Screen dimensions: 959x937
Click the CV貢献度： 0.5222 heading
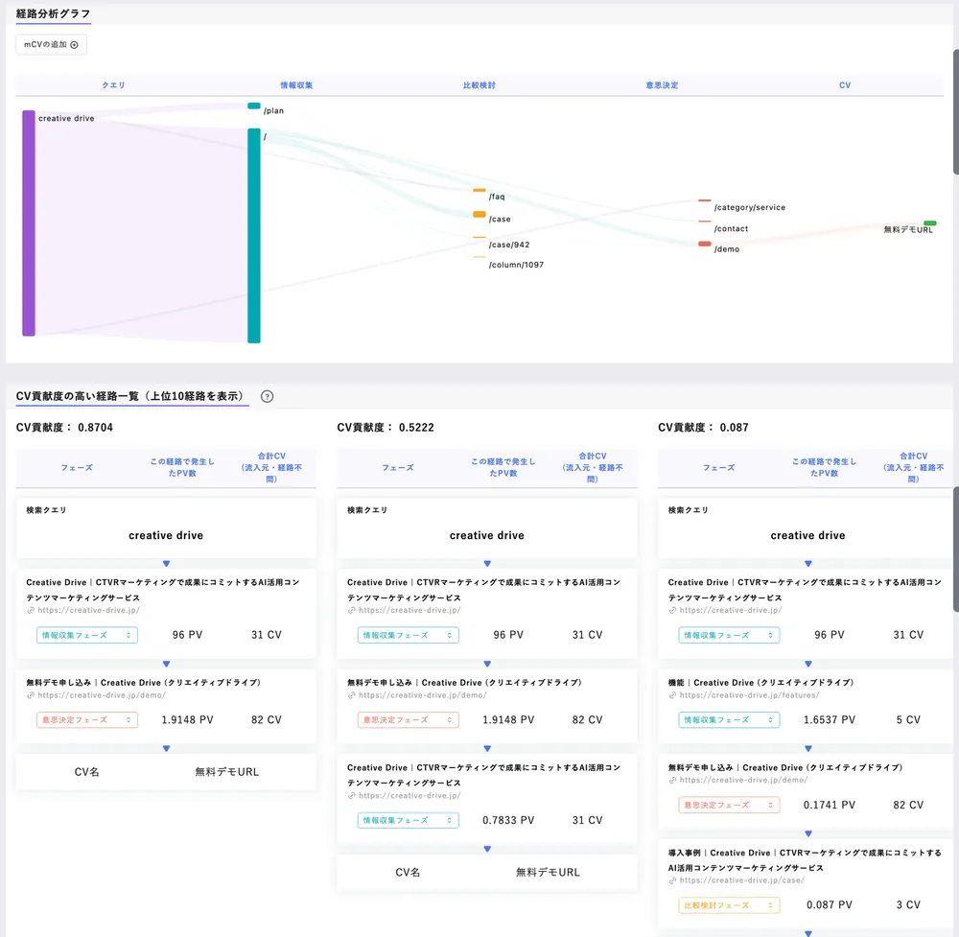pos(386,428)
